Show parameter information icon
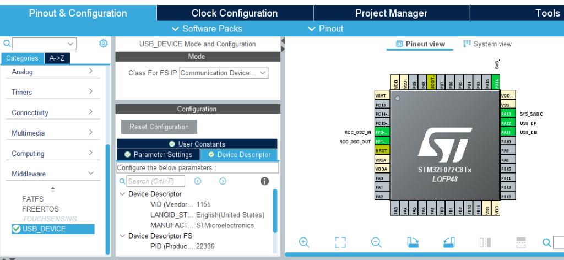The height and width of the screenshot is (260, 564). [264, 181]
